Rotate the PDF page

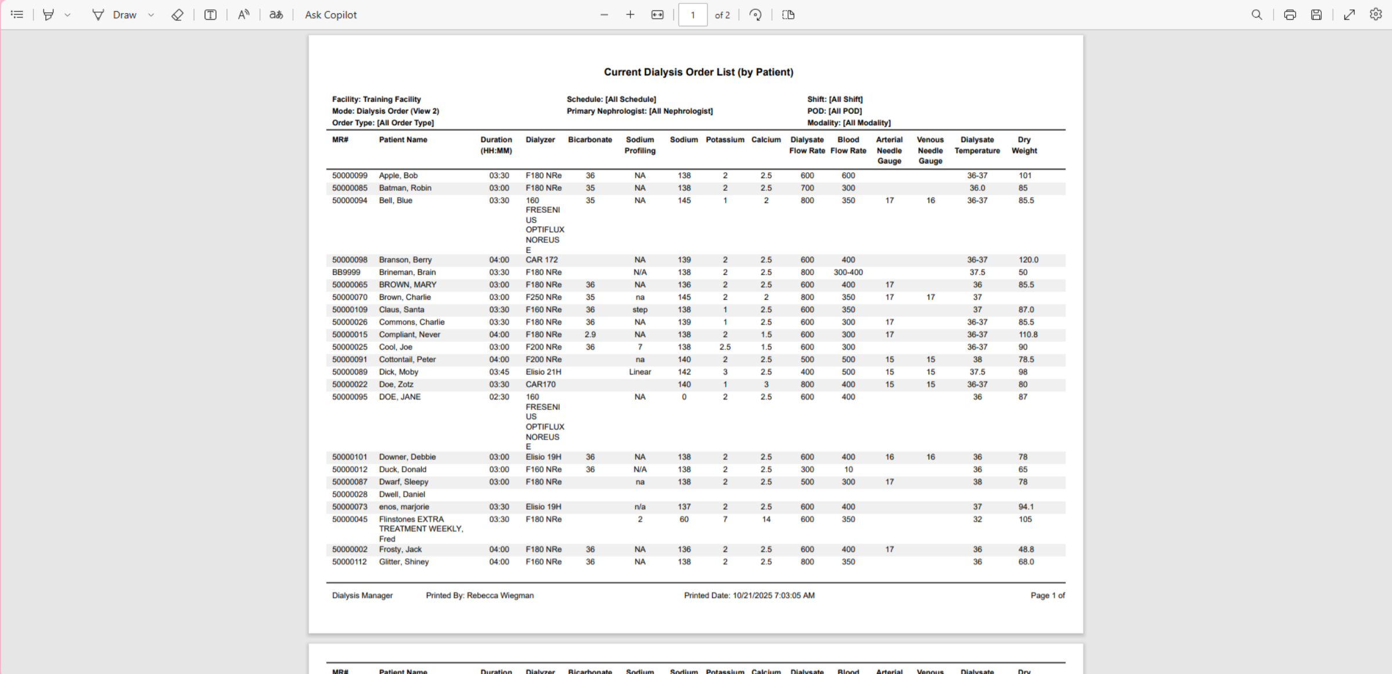point(755,14)
